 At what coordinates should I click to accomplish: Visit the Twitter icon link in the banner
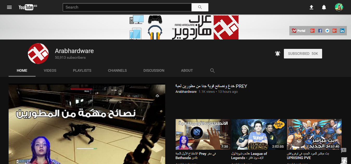pyautogui.click(x=327, y=31)
